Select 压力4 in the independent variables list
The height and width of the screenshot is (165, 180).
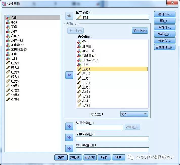[x=112, y=83]
